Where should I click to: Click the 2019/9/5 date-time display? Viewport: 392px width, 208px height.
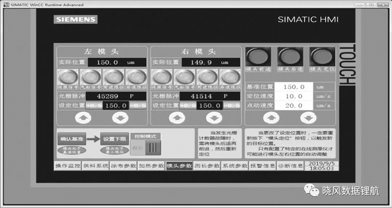point(322,166)
